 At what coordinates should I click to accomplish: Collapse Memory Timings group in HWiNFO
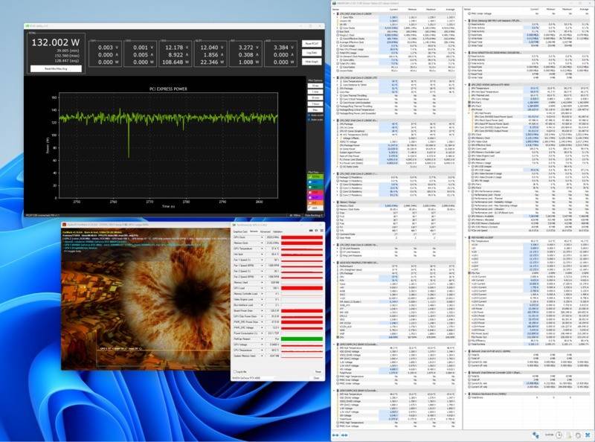[334, 202]
